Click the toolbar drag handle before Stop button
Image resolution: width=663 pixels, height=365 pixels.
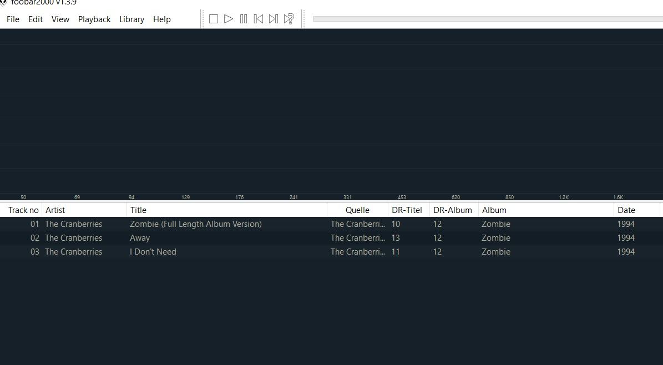click(203, 19)
